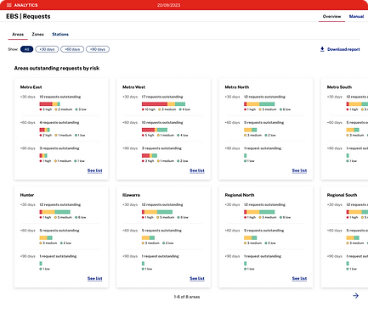Filter by +30 days chip
The width and height of the screenshot is (368, 312).
(x=47, y=49)
